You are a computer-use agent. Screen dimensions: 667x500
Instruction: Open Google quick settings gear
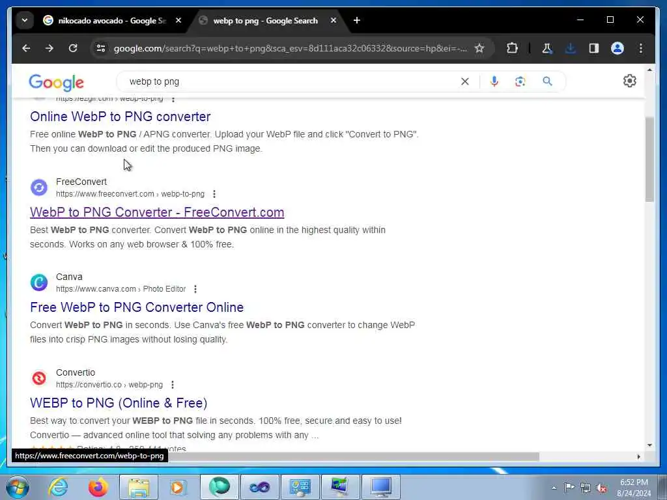point(630,81)
